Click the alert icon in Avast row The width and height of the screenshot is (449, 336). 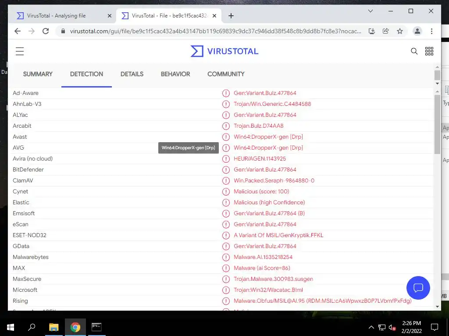(226, 137)
